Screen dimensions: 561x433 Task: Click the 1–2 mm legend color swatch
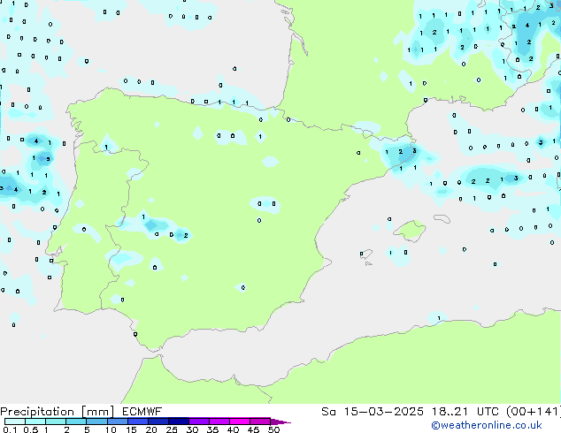click(56, 422)
